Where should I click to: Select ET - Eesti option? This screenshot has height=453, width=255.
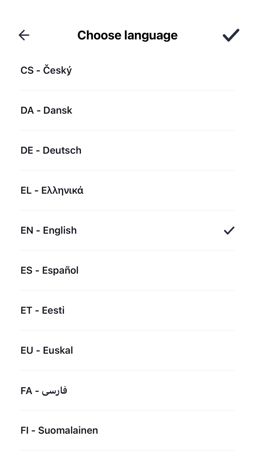click(x=127, y=310)
